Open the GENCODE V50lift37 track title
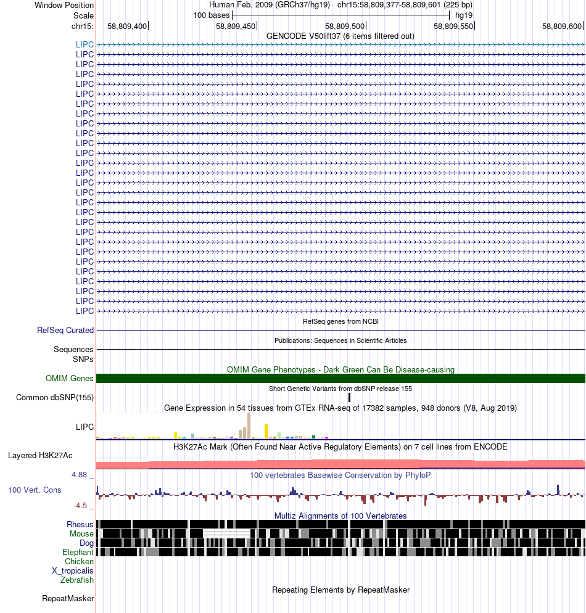The width and height of the screenshot is (586, 613). pyautogui.click(x=340, y=36)
